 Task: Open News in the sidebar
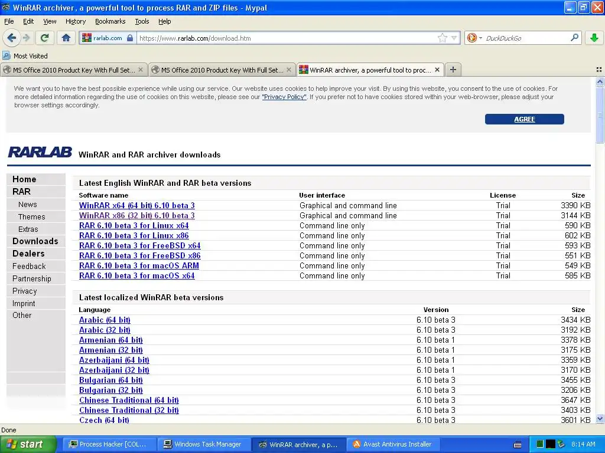tap(28, 204)
